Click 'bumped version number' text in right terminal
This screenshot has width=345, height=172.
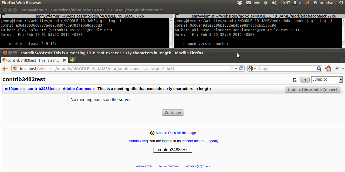coord(206,44)
